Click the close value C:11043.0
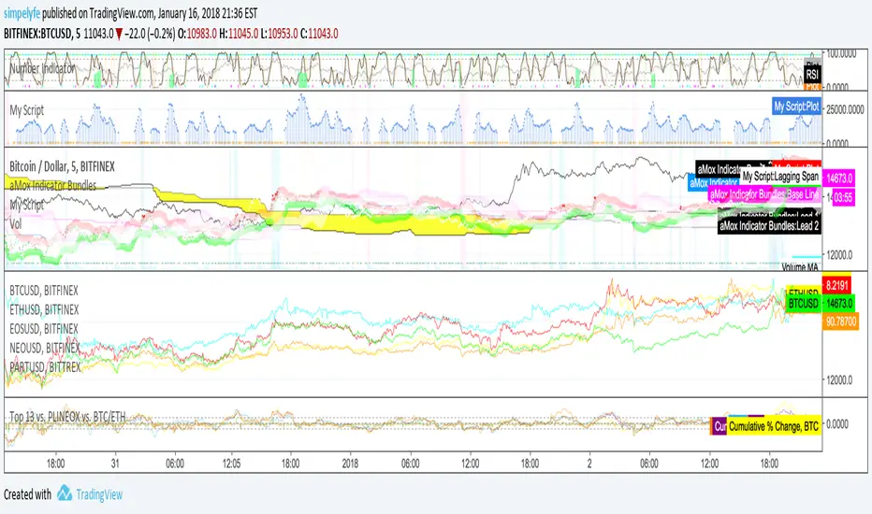 (319, 34)
